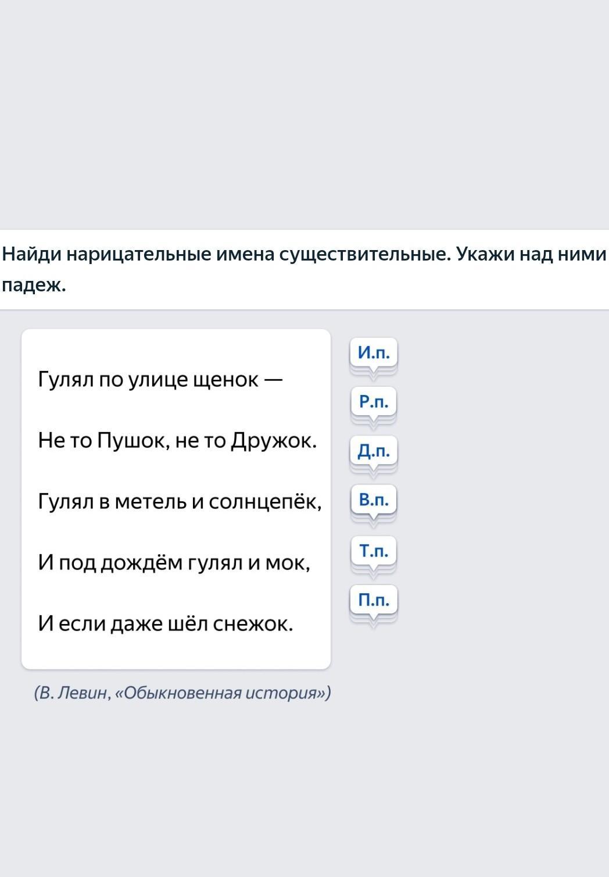The width and height of the screenshot is (609, 877).
Task: Pick the Д.п. case label
Action: [374, 451]
